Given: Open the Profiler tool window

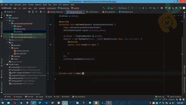Looking at the screenshot, I should point(65,97).
